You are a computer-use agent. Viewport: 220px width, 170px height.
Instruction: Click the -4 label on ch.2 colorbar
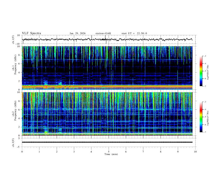[205, 109]
